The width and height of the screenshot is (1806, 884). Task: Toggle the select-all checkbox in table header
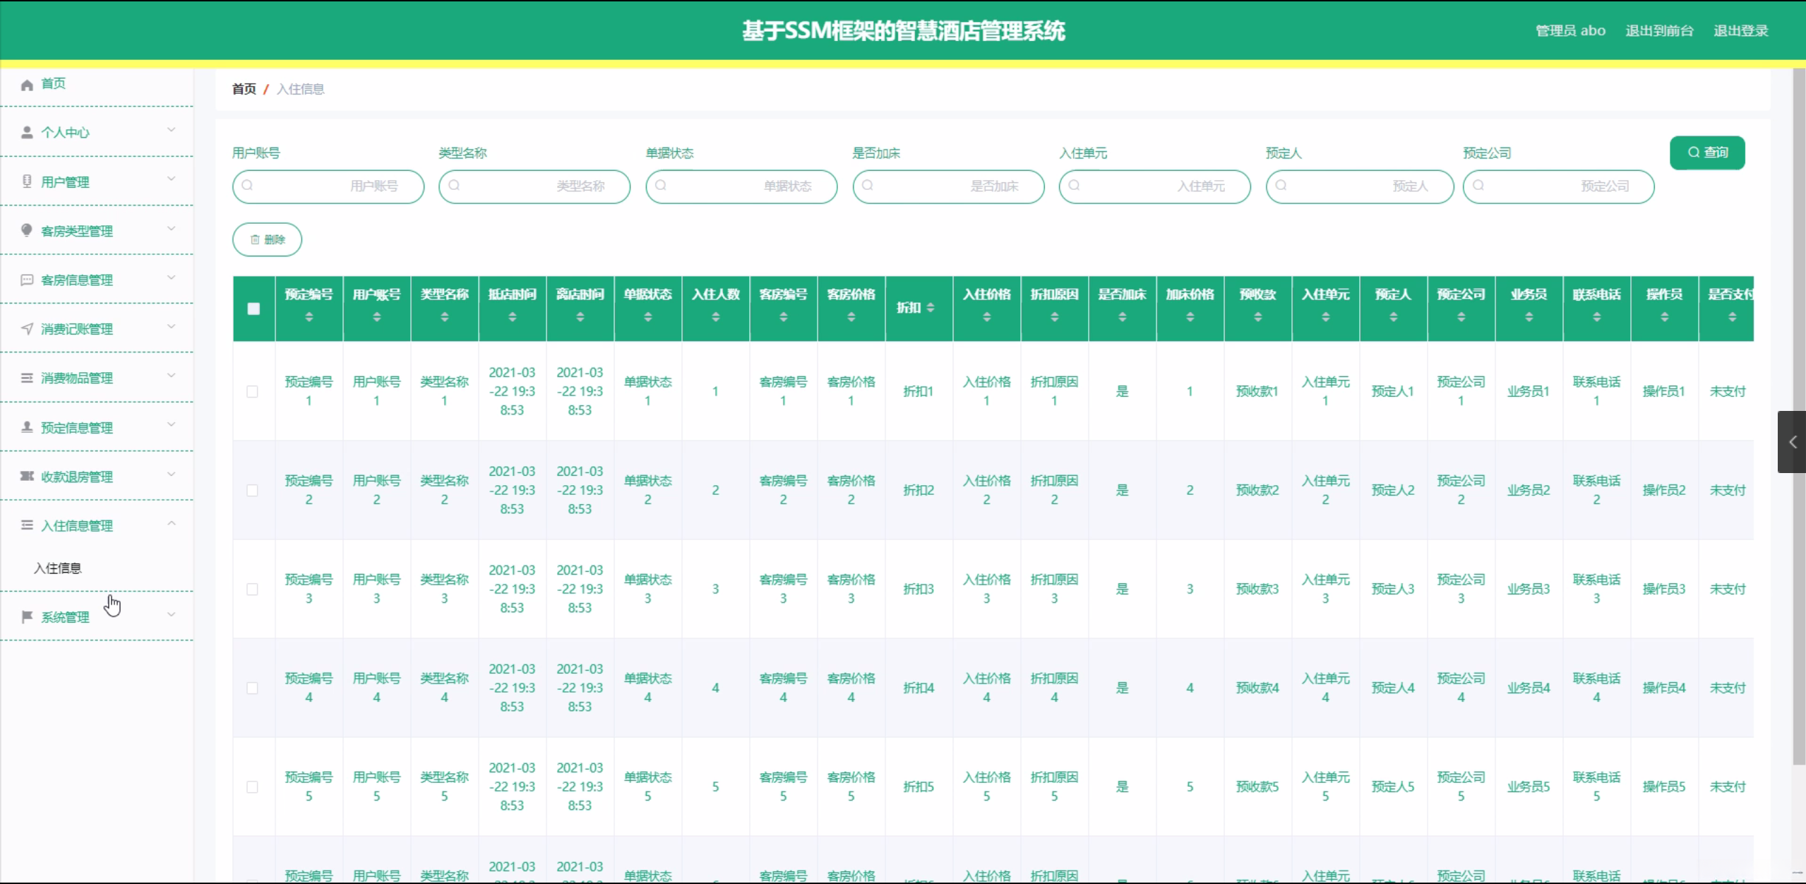tap(253, 309)
